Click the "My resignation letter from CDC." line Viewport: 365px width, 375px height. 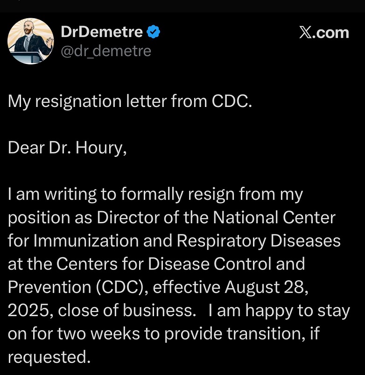[130, 102]
